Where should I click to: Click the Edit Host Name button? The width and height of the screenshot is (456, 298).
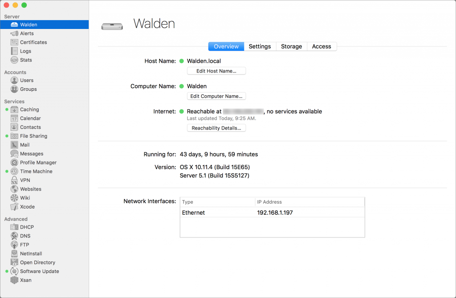pos(216,71)
